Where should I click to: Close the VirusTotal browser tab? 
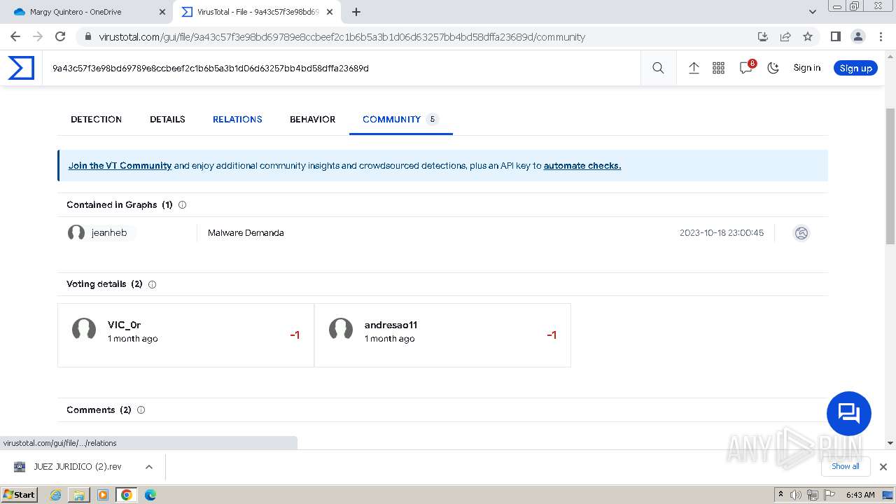pos(329,12)
